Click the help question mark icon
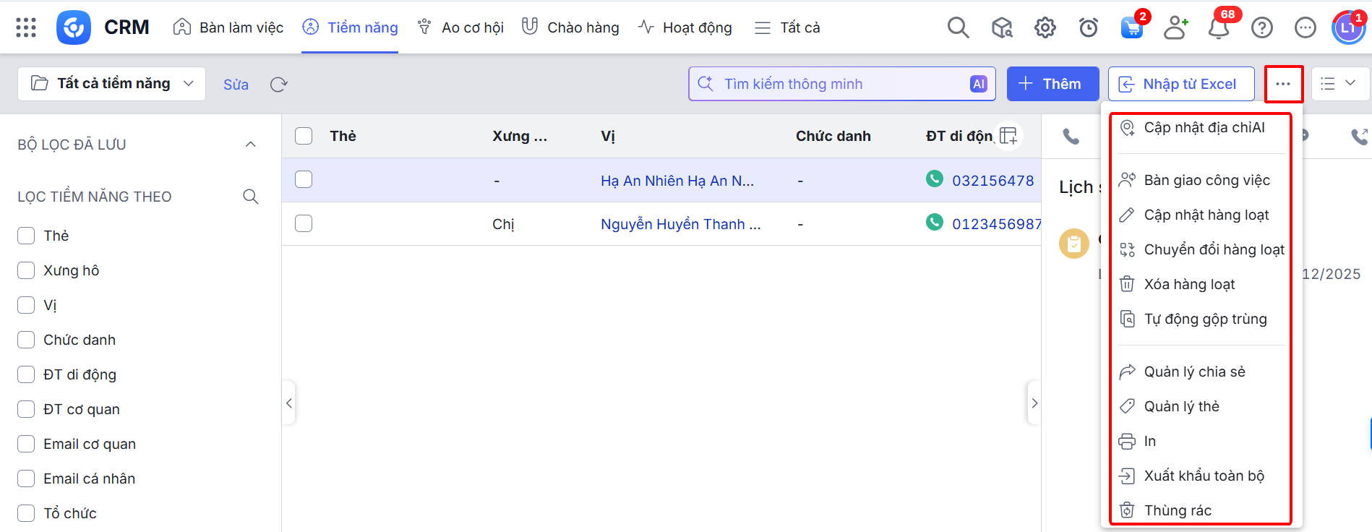 1261,27
